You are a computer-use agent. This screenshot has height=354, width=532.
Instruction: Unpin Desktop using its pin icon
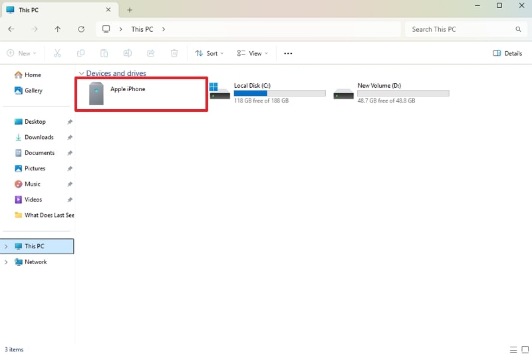coord(70,122)
